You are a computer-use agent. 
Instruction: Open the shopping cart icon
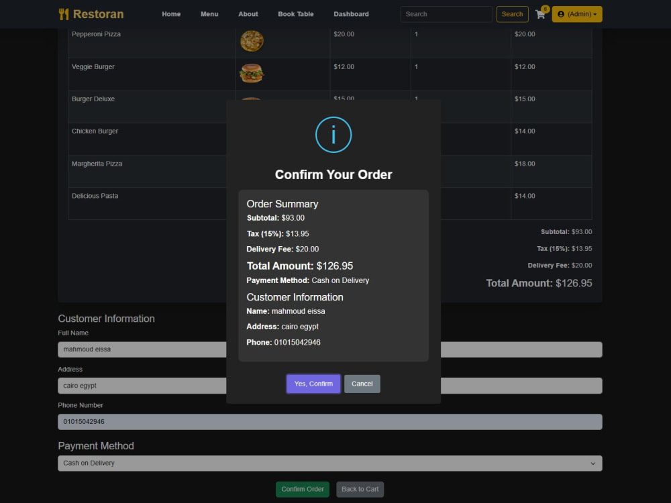point(540,14)
